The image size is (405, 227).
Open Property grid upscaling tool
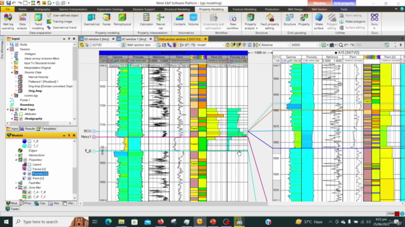304,20
